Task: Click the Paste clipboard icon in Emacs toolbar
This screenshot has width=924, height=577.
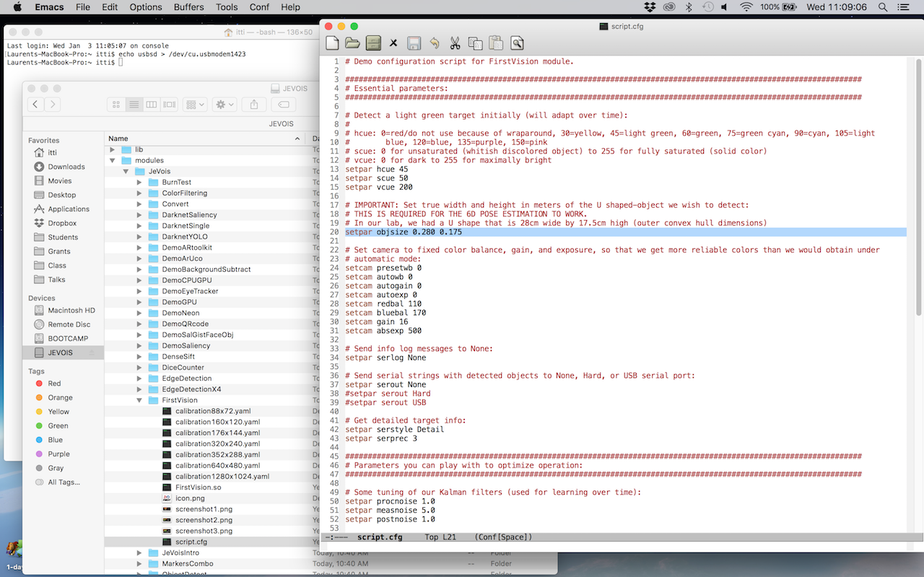Action: [x=496, y=43]
